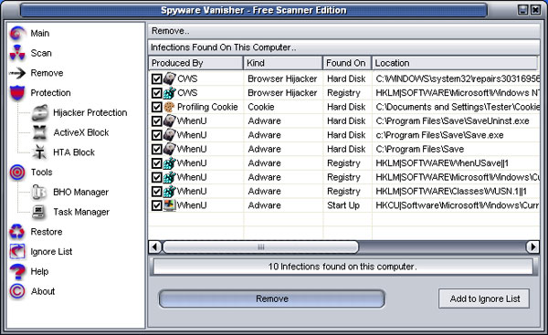Image resolution: width=548 pixels, height=335 pixels.
Task: Uncheck the WhenU Start Up row checkbox
Action: click(156, 205)
